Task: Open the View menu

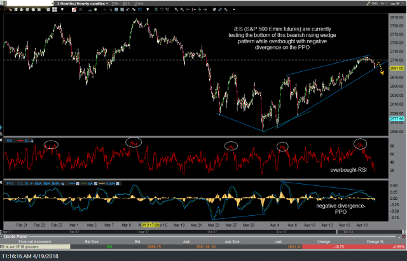Action: [x=139, y=4]
